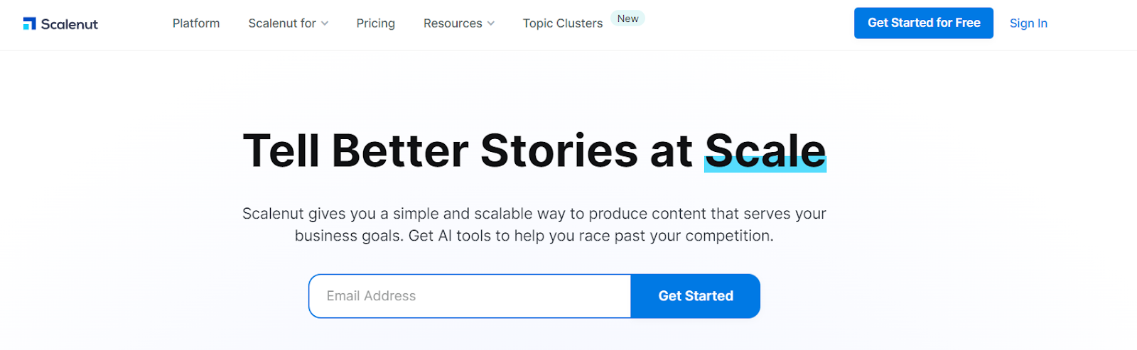The image size is (1137, 350).
Task: Focus the Email Address input field
Action: [470, 296]
